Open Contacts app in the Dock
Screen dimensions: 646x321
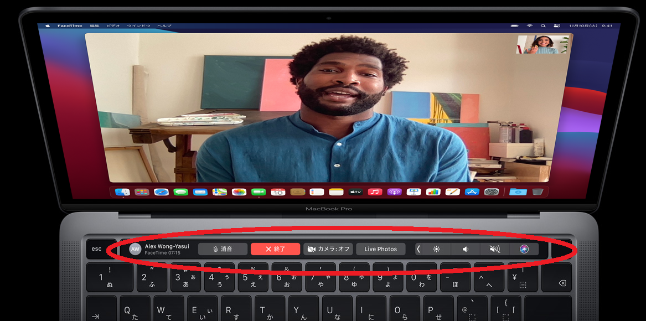pyautogui.click(x=297, y=192)
